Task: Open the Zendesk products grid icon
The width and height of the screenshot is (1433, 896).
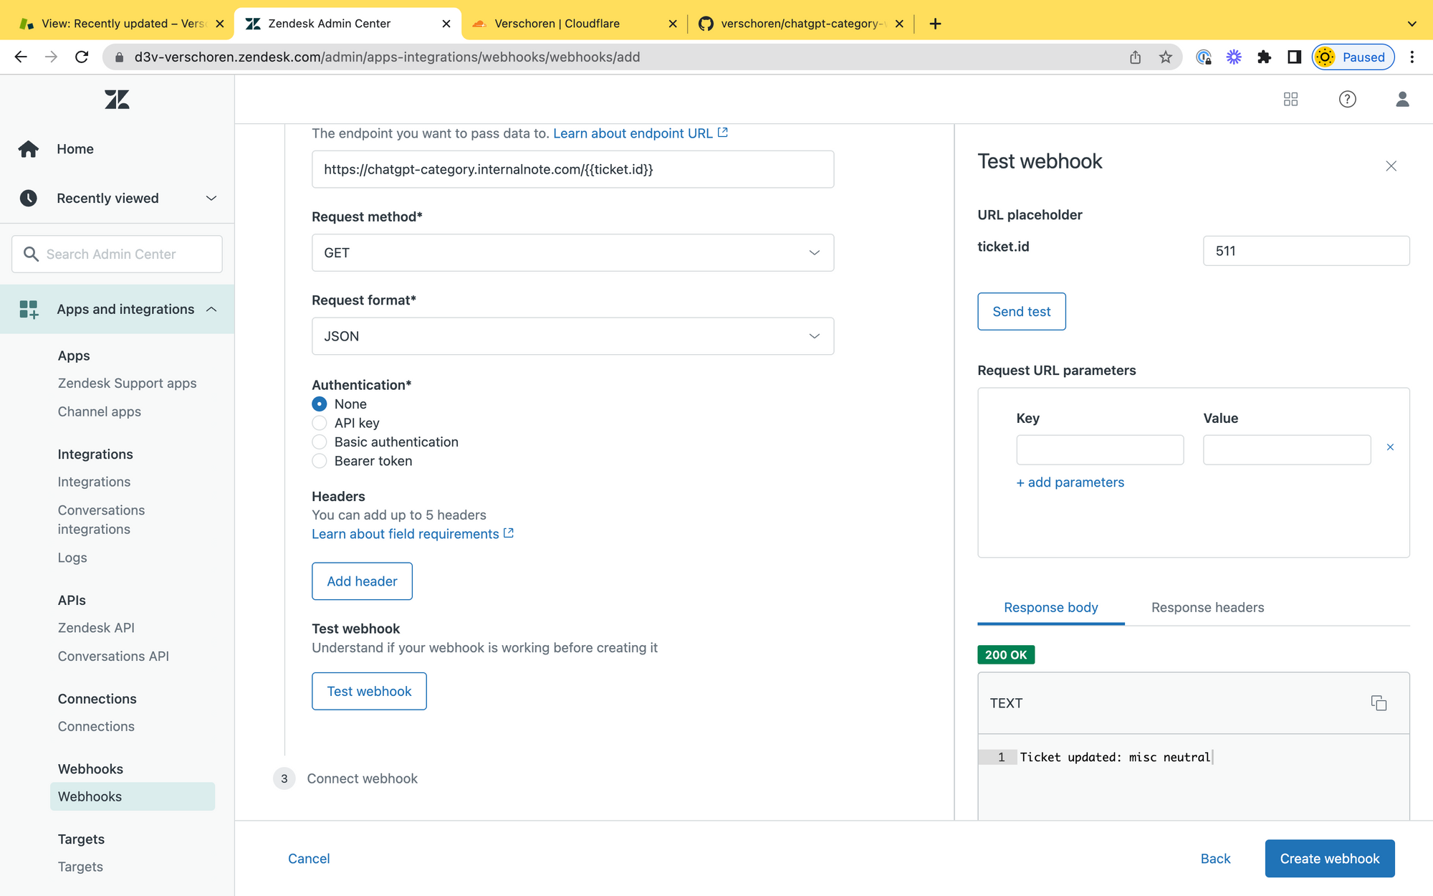Action: (x=1290, y=99)
